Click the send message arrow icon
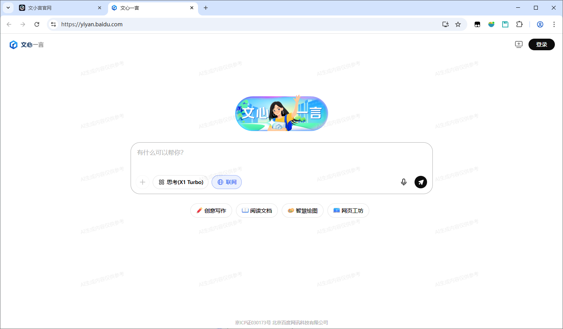Viewport: 563px width, 329px height. pos(420,182)
